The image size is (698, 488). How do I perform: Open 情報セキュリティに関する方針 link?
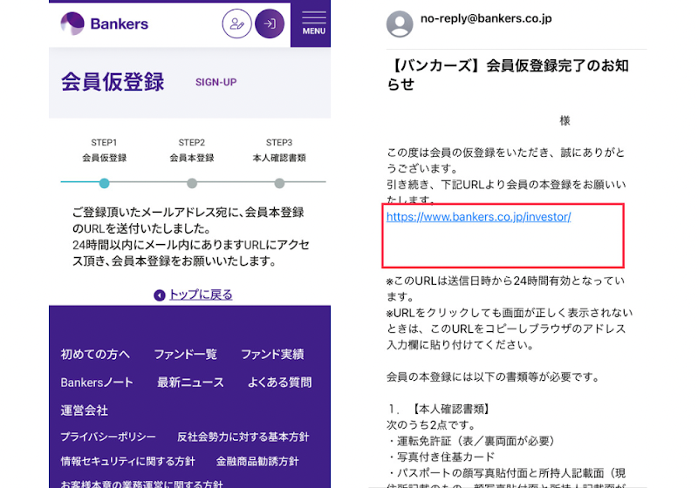pyautogui.click(x=127, y=461)
